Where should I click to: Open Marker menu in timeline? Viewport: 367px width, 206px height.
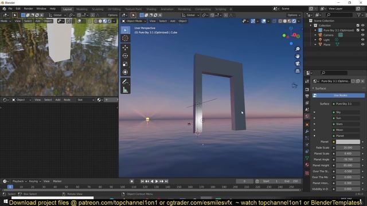[x=57, y=181]
